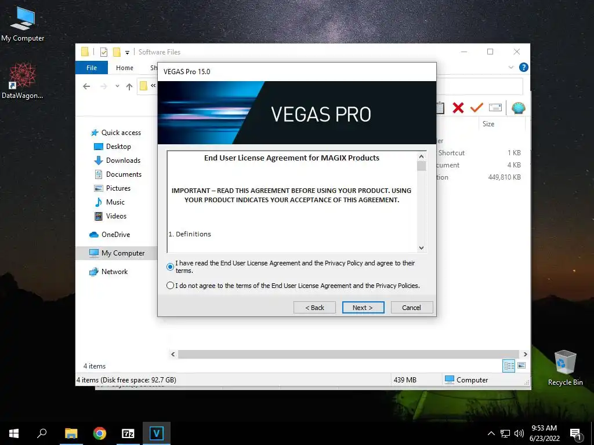
Task: Open the Windows Start menu
Action: click(x=14, y=433)
